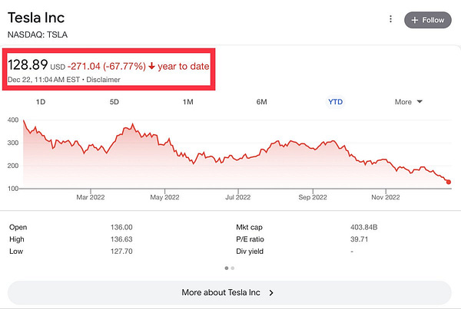Open the Disclaimer link
Screen dimensions: 461x309
coord(103,80)
